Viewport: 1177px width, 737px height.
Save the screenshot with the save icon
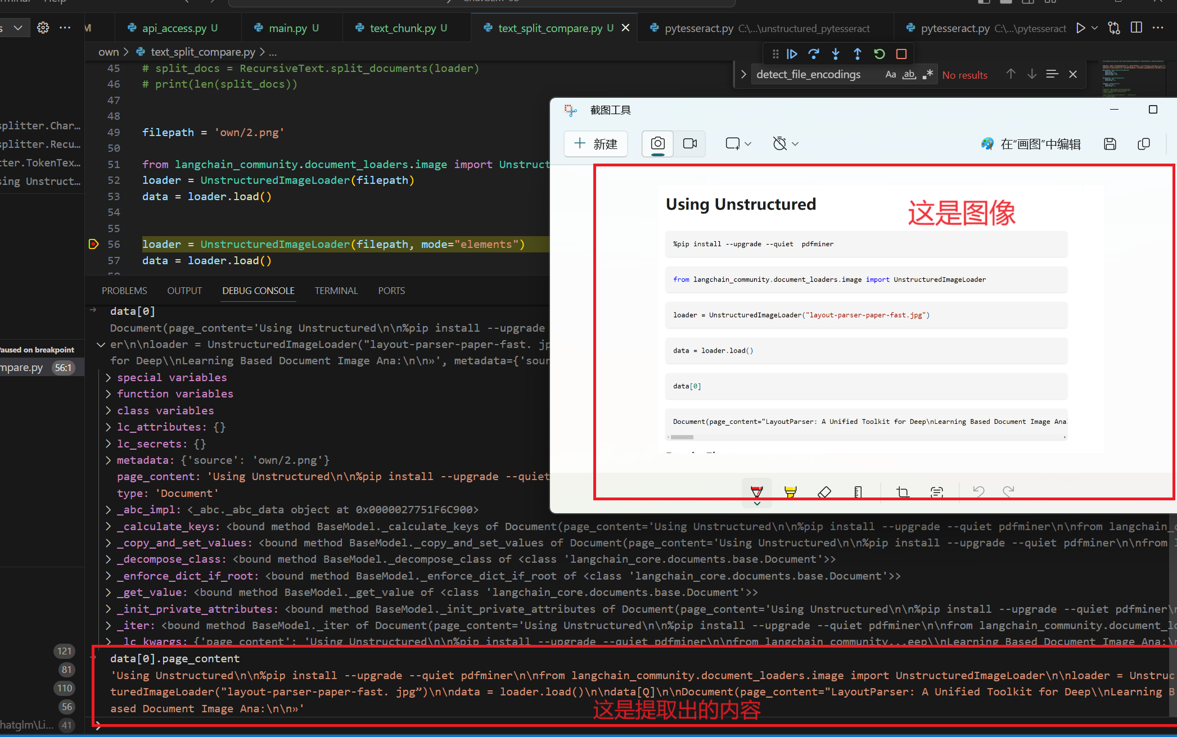point(1110,144)
